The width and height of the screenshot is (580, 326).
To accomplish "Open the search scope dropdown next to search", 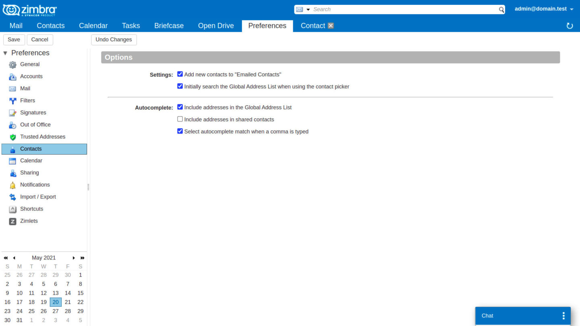I will [309, 9].
